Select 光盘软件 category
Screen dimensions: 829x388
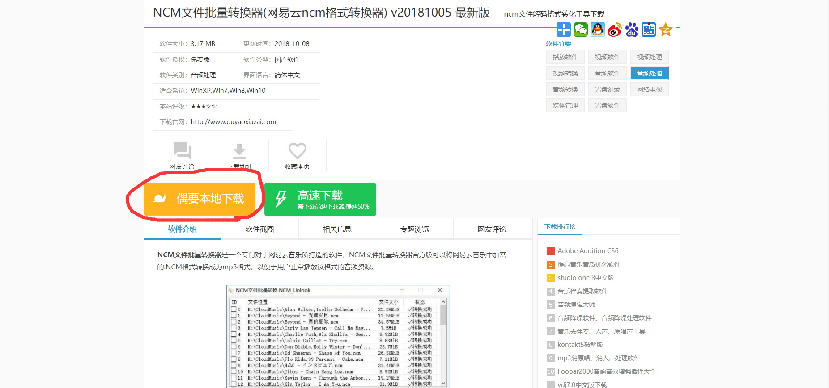[608, 105]
